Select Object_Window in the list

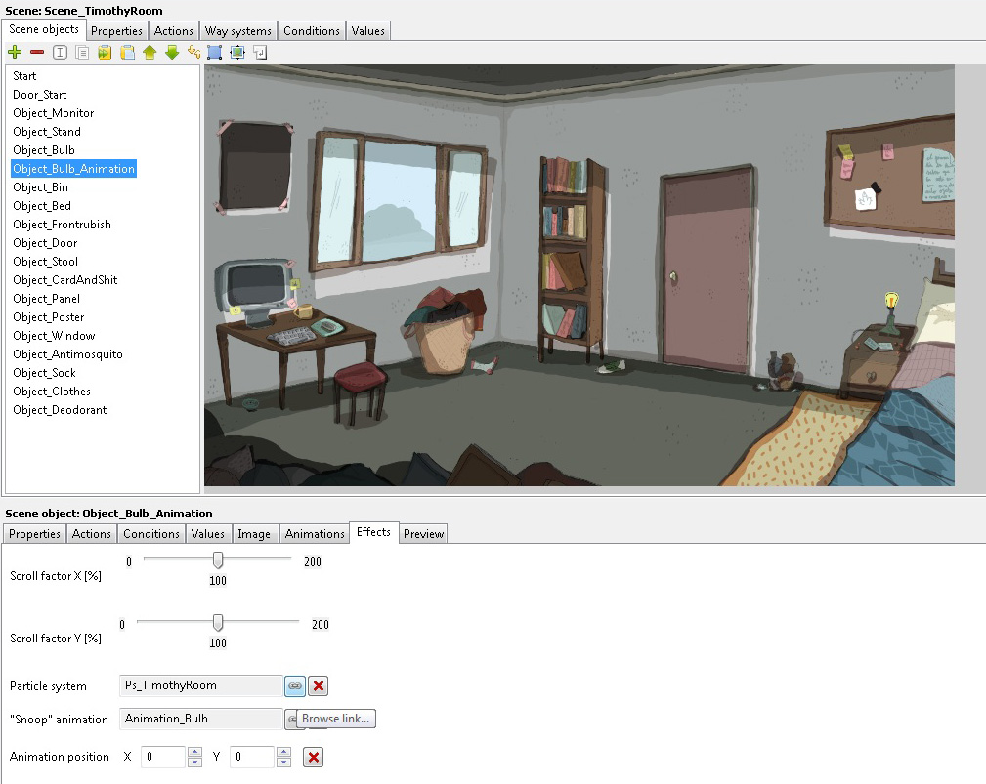click(54, 336)
